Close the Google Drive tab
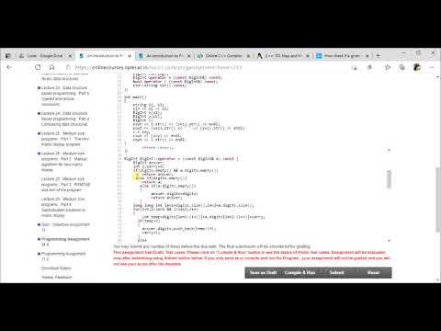Viewport: 441px width, 331px height. [70, 56]
